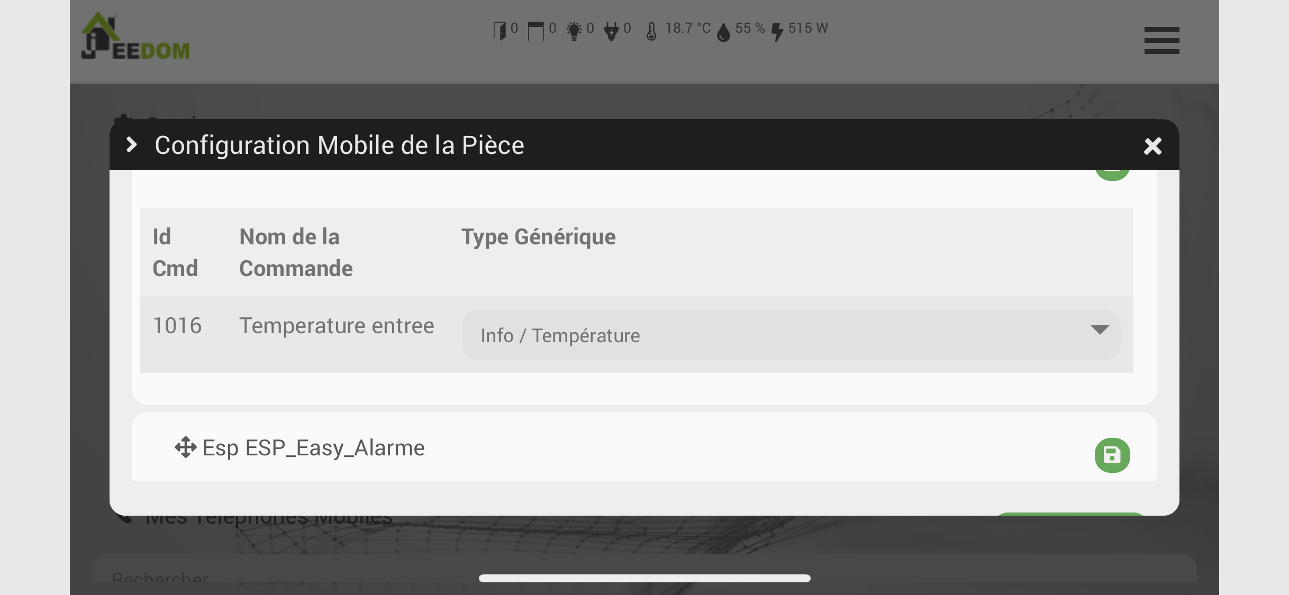
Task: Click the Nom de la Commande header
Action: [295, 252]
